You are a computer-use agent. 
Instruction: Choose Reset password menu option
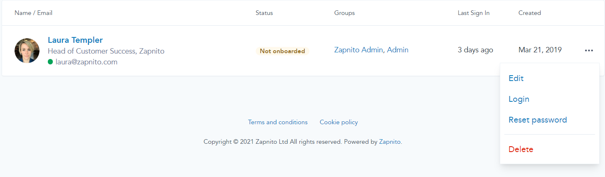[538, 120]
